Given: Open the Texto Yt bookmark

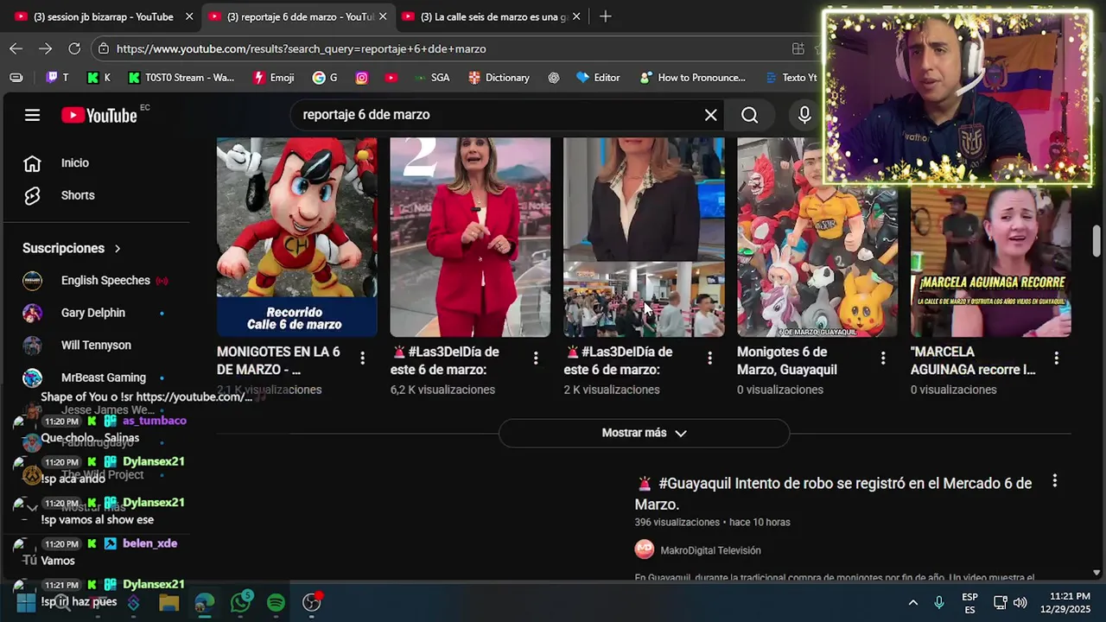Looking at the screenshot, I should 791,78.
